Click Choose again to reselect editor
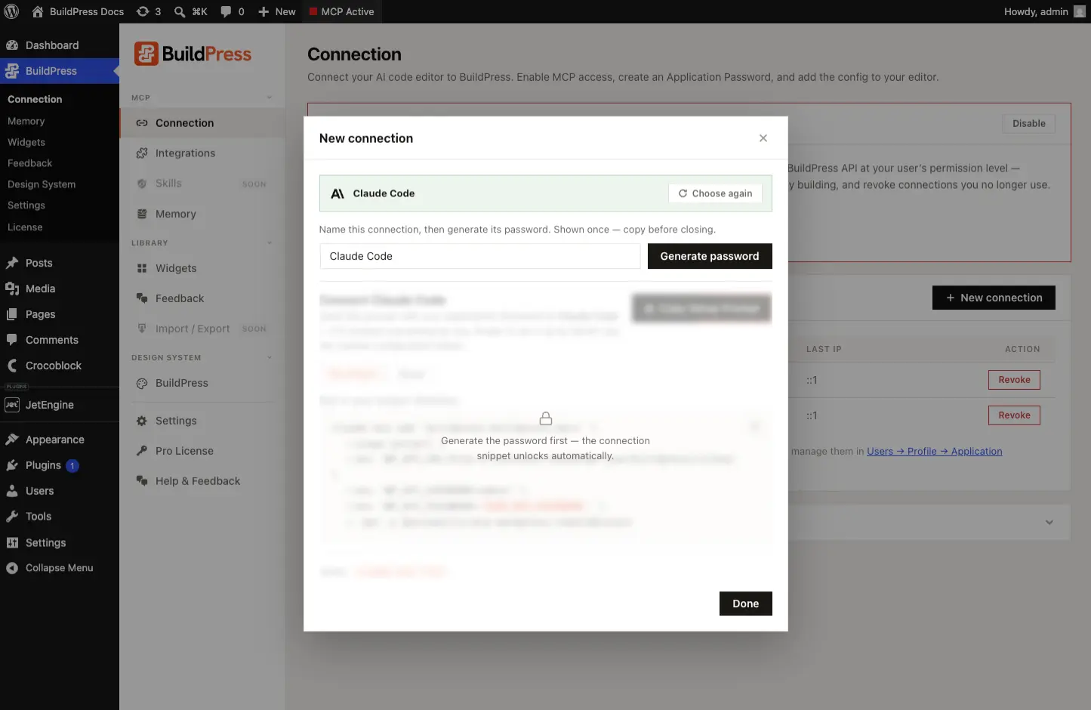Image resolution: width=1091 pixels, height=710 pixels. 716,193
